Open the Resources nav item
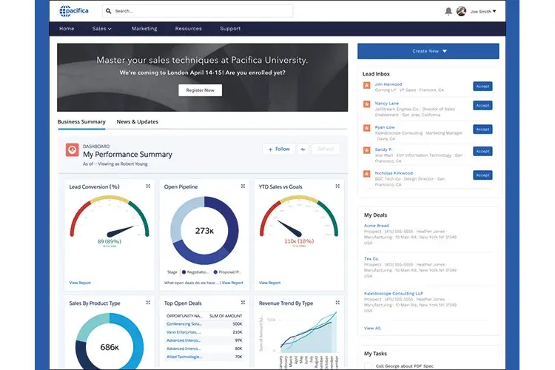This screenshot has height=370, width=555. point(188,29)
